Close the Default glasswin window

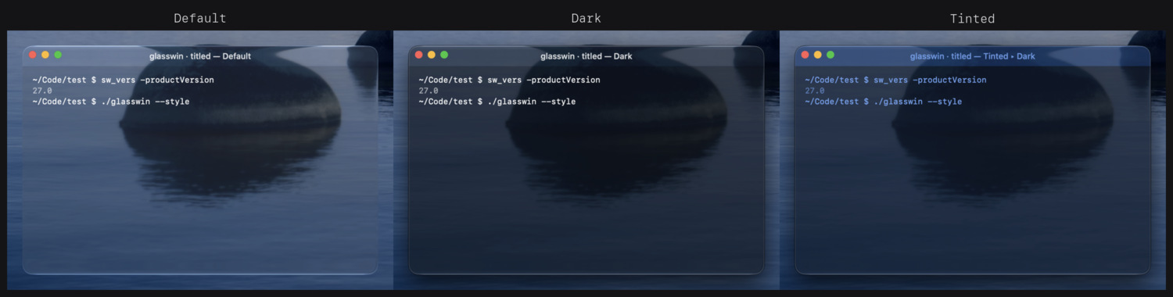33,55
